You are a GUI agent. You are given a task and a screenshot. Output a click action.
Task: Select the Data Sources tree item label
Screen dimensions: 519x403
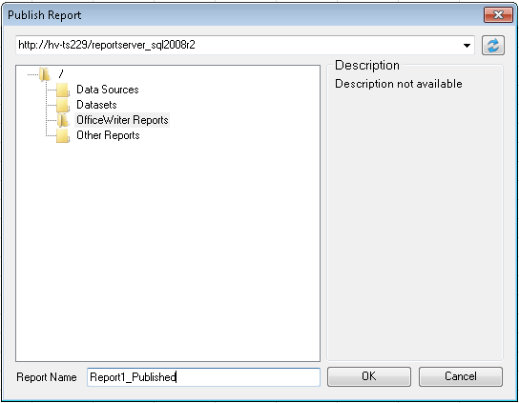[108, 90]
